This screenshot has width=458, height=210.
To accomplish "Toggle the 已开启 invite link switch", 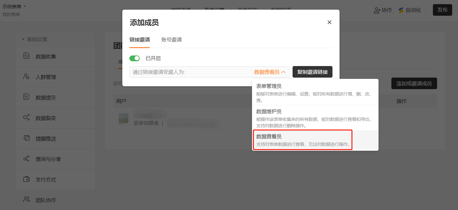I will point(135,58).
